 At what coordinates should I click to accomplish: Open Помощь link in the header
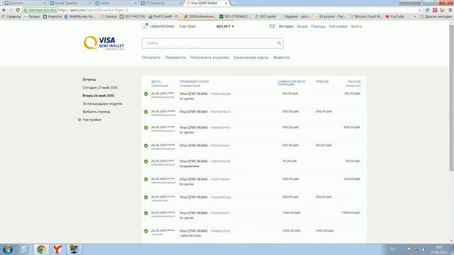(319, 26)
